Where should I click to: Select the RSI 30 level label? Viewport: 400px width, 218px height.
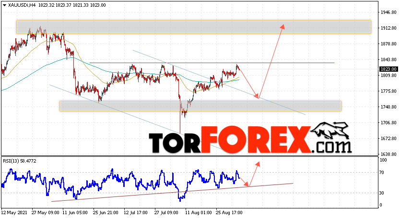pyautogui.click(x=382, y=193)
